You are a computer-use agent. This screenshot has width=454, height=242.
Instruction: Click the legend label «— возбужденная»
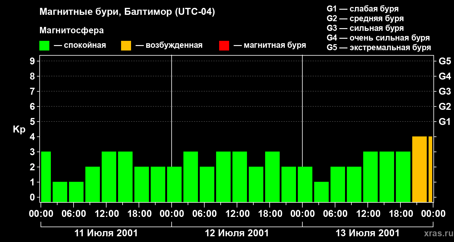pos(169,46)
